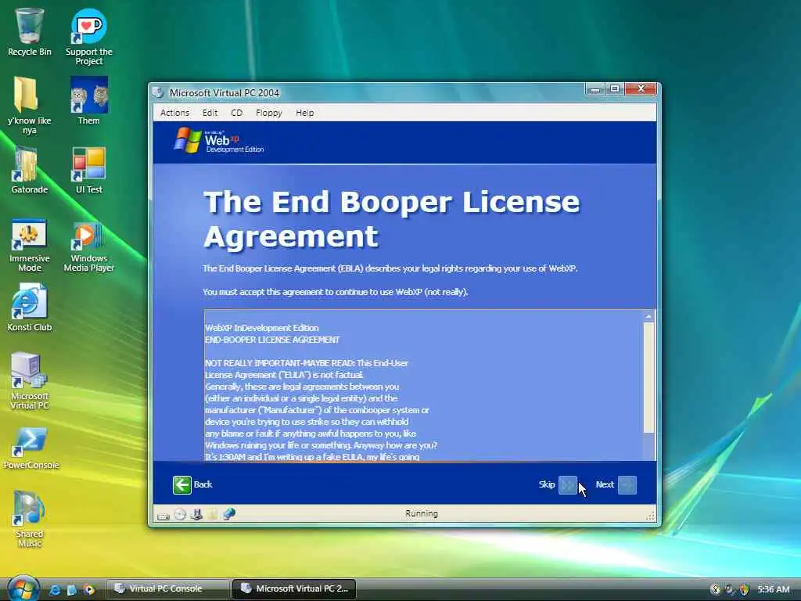This screenshot has height=601, width=801.
Task: Click the shared folder status bar icon
Action: click(x=213, y=514)
